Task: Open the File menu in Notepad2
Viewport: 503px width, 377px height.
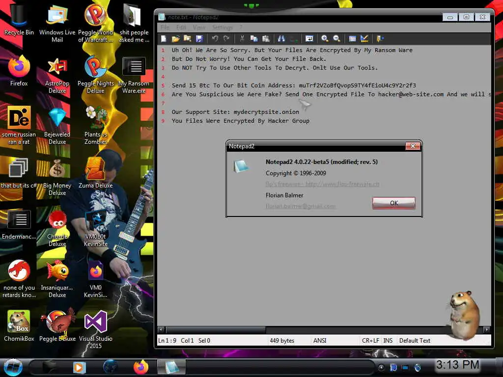Action: click(x=165, y=27)
